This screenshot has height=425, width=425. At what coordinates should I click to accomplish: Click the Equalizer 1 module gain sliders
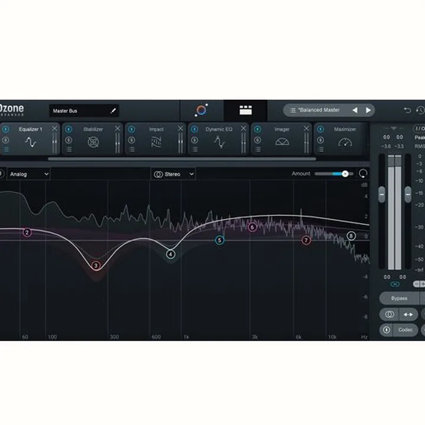tap(54, 143)
